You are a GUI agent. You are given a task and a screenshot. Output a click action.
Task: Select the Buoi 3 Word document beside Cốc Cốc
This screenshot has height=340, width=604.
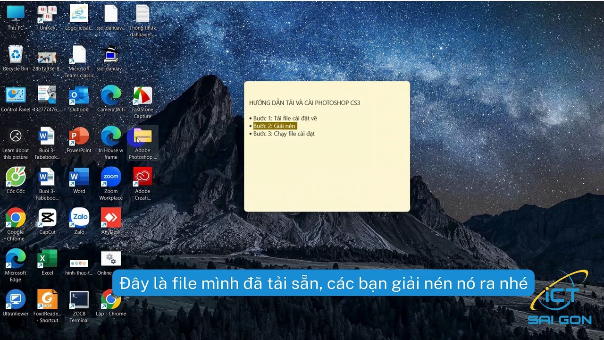47,184
